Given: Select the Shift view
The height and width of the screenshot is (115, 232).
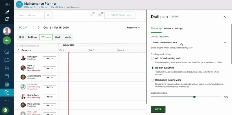Looking at the screenshot, I should tap(21, 37).
